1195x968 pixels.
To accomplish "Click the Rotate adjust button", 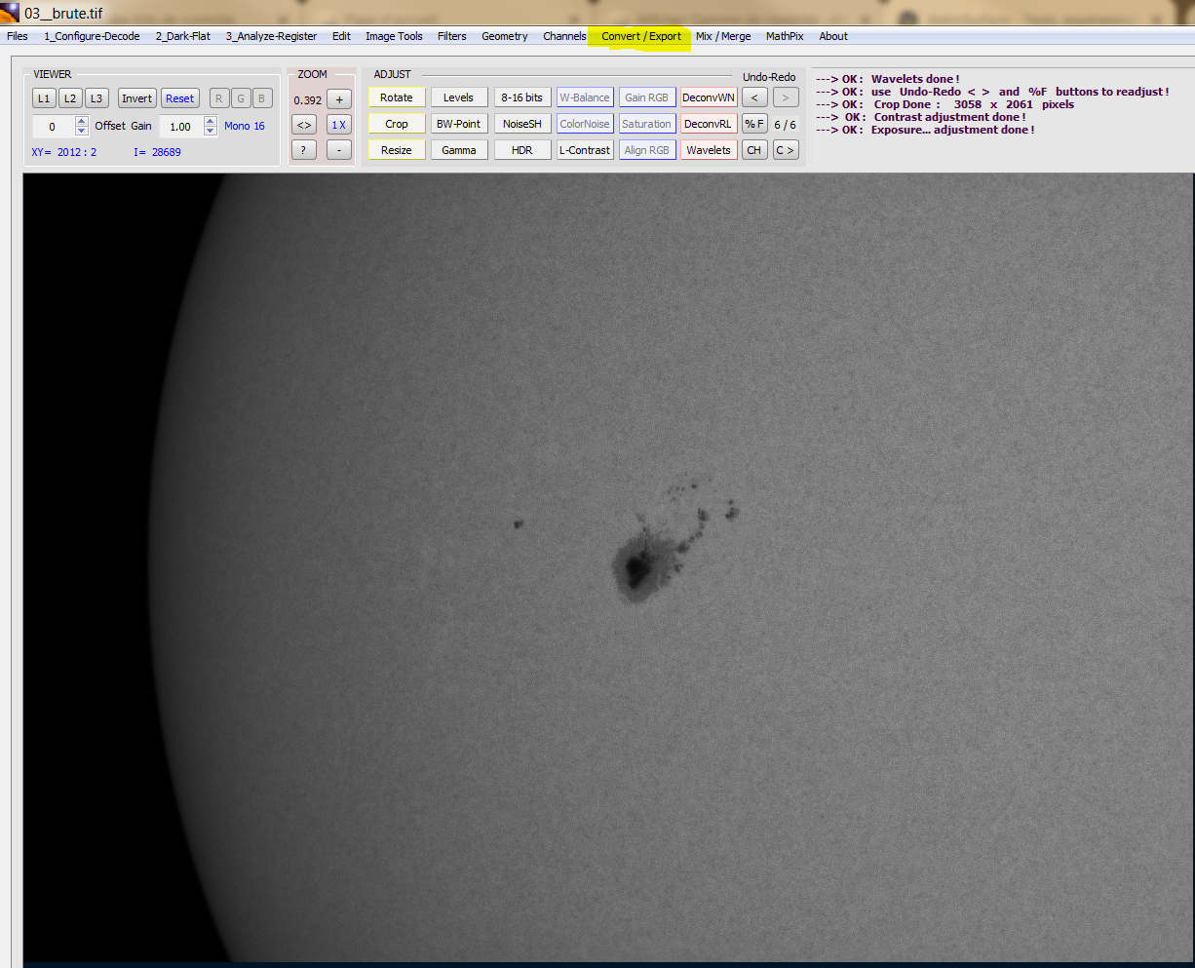I will 397,97.
